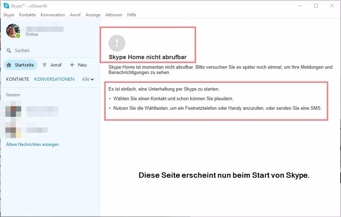
Task: Click the plus icon for Neu
Action: coord(72,65)
